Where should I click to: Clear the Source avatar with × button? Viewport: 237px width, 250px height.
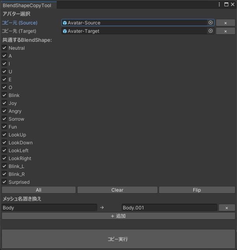click(225, 23)
